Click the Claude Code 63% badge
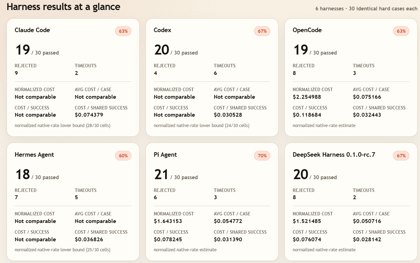Image resolution: width=420 pixels, height=263 pixels. (x=123, y=31)
